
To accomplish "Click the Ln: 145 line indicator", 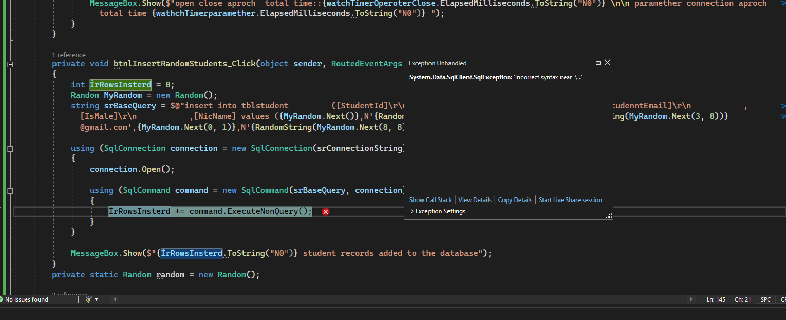I will click(x=716, y=299).
